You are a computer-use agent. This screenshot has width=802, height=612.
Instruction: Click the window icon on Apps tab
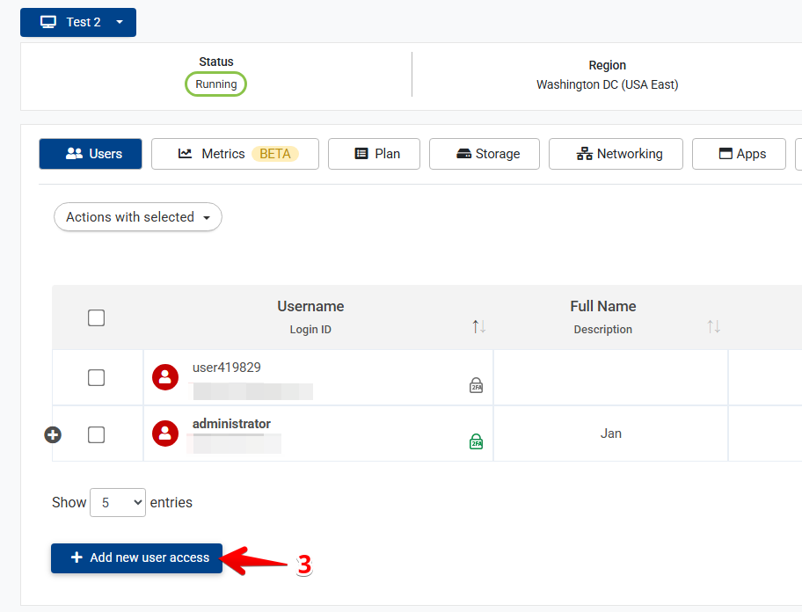pyautogui.click(x=725, y=153)
